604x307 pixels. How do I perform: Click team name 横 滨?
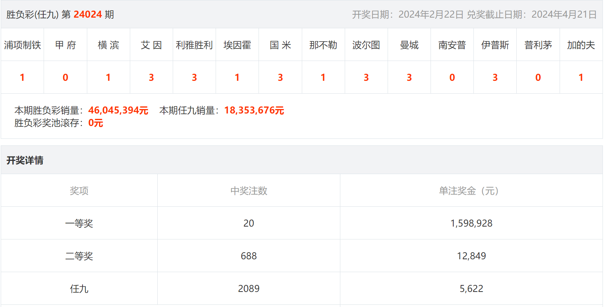point(108,45)
